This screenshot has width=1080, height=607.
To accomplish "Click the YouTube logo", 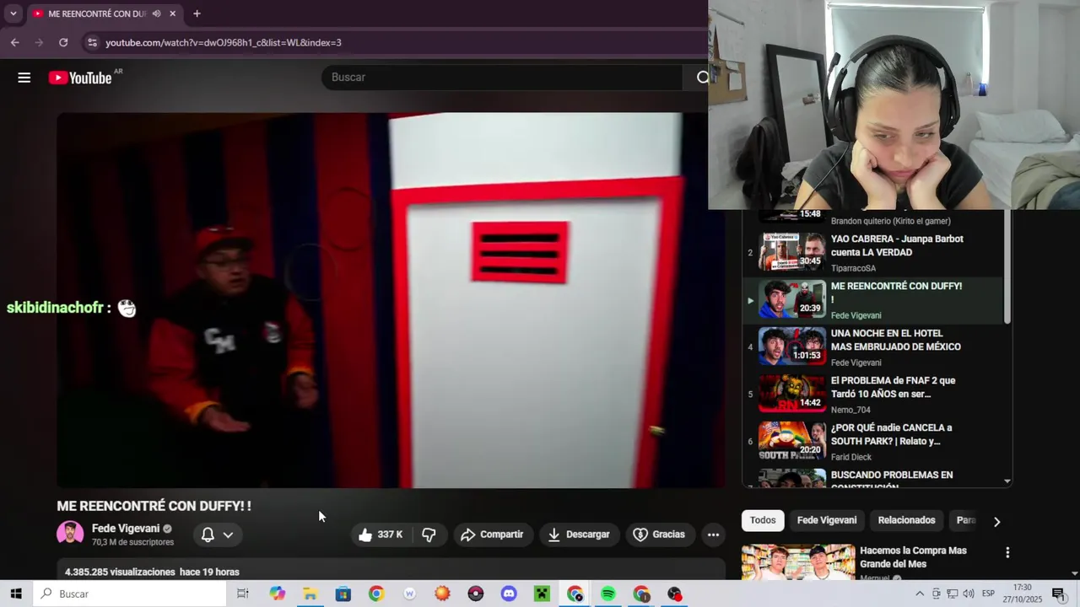I will click(80, 78).
